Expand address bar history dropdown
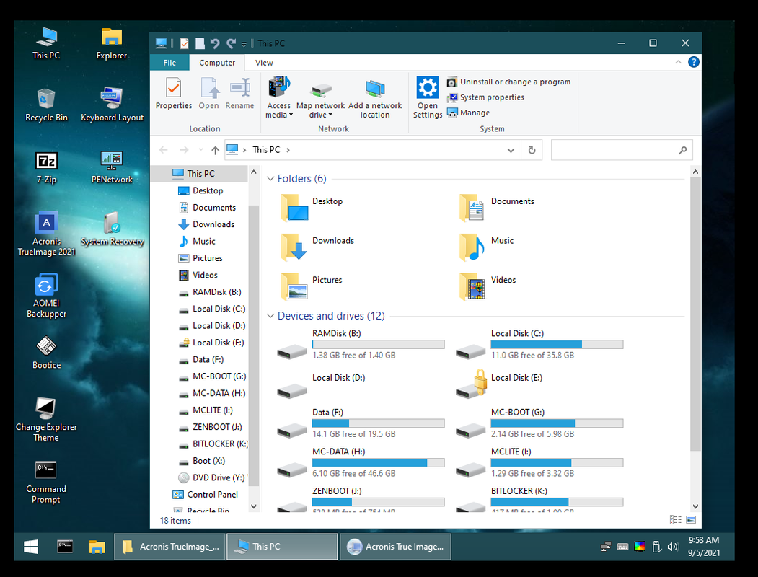 pyautogui.click(x=511, y=150)
